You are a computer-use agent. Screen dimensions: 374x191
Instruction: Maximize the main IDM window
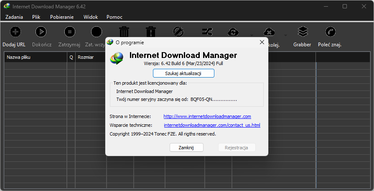[345, 6]
